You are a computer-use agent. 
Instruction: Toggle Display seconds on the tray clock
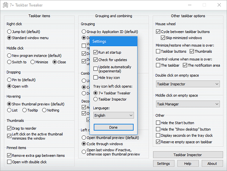pos(159,136)
